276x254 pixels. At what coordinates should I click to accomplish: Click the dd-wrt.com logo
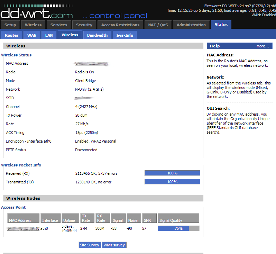[37, 13]
